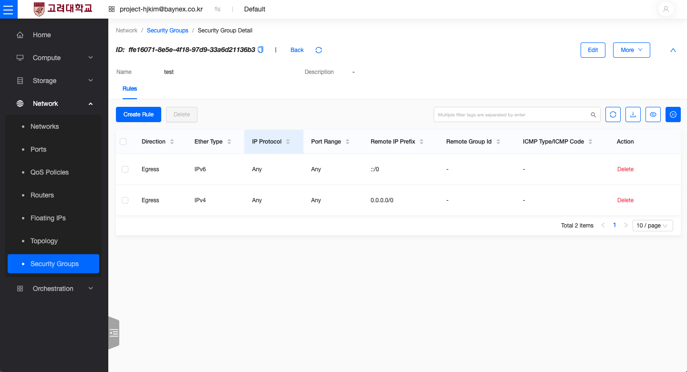Copy the security group ID

260,50
